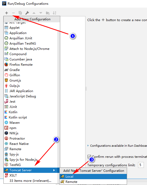Screen dimensions: 147x185
Task: Click the npm icon
Action: click(x=6, y=128)
